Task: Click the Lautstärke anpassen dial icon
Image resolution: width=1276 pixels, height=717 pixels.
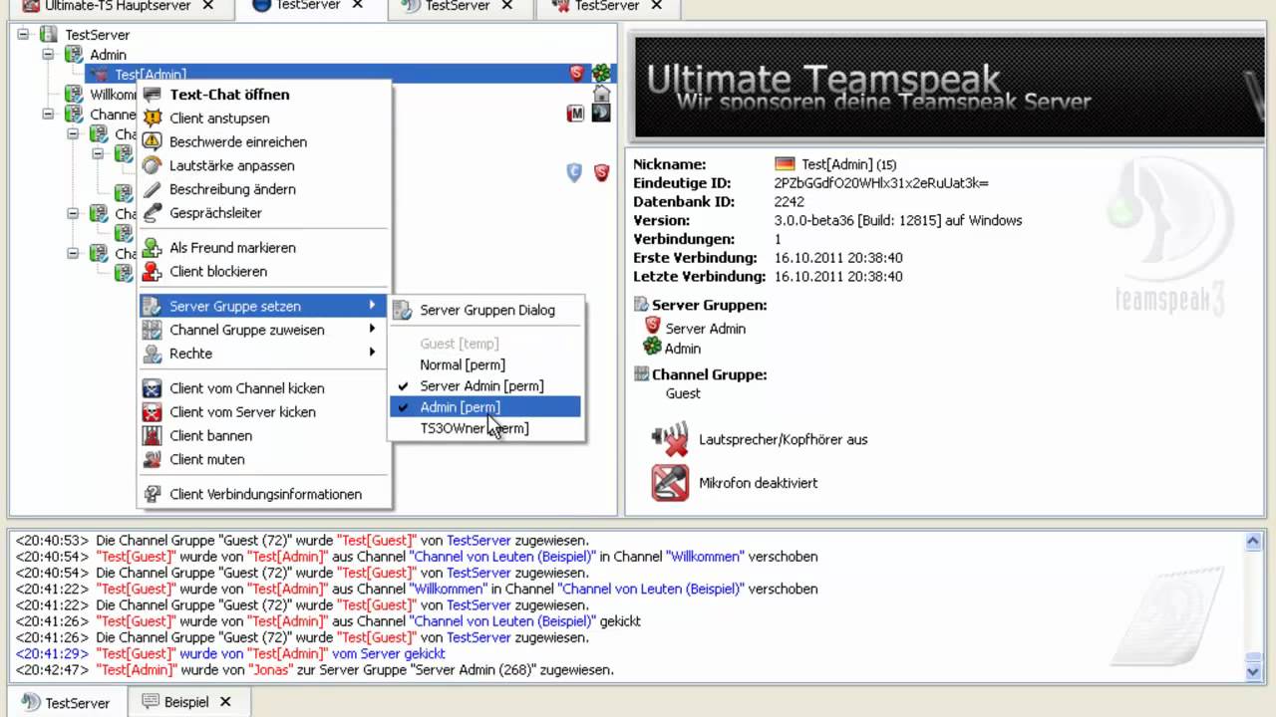Action: click(x=153, y=165)
